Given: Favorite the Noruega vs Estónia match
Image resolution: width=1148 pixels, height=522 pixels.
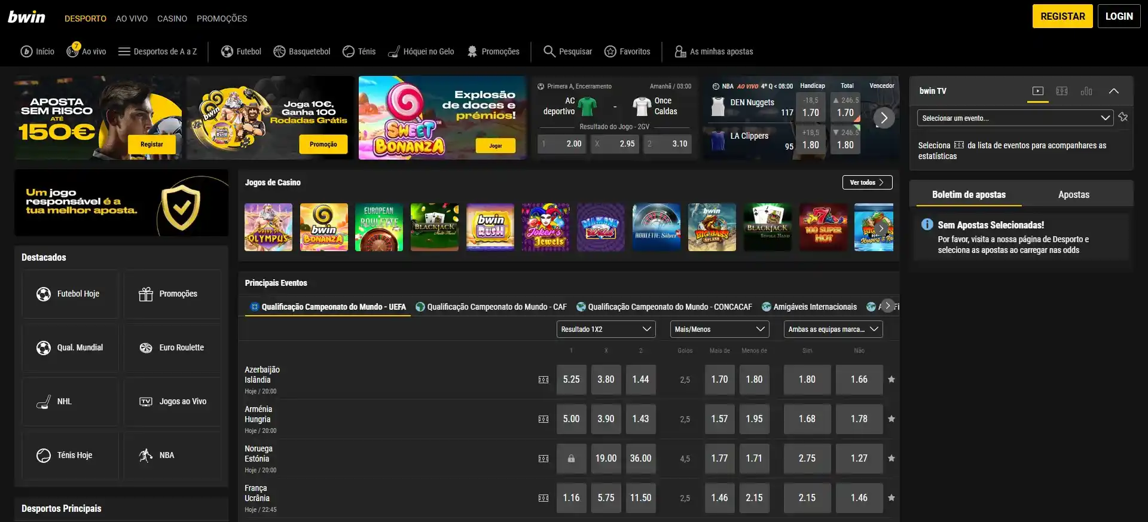Looking at the screenshot, I should [891, 458].
